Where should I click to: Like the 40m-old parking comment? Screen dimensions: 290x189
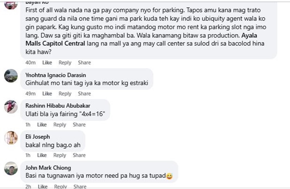[47, 63]
